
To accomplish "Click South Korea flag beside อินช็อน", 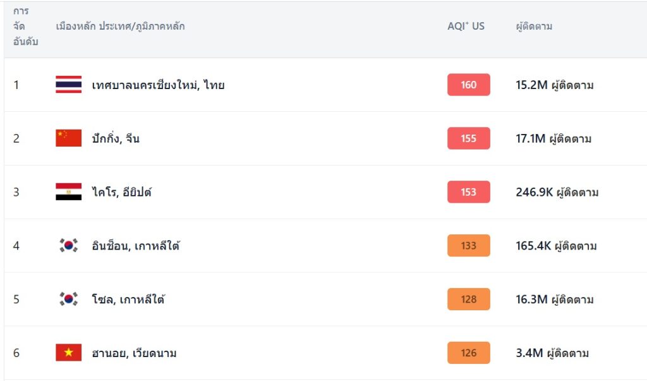I will 68,246.
